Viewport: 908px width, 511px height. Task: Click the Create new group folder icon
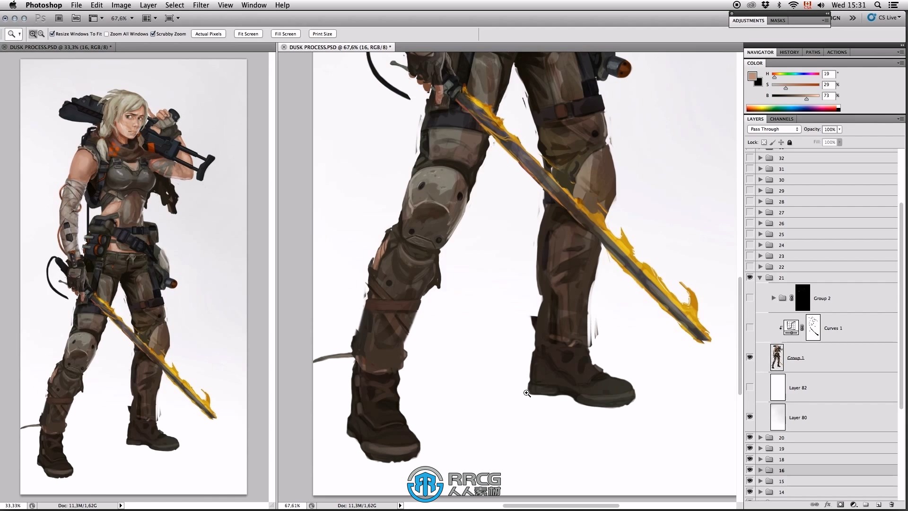point(866,504)
